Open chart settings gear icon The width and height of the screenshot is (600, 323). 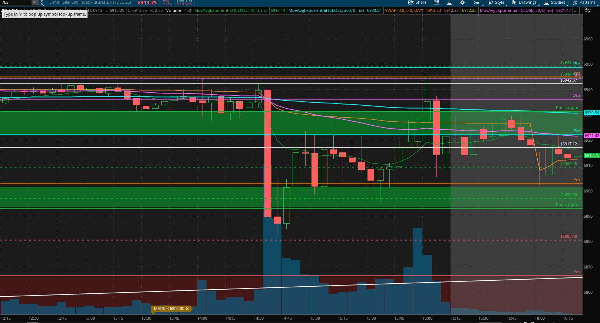(462, 2)
